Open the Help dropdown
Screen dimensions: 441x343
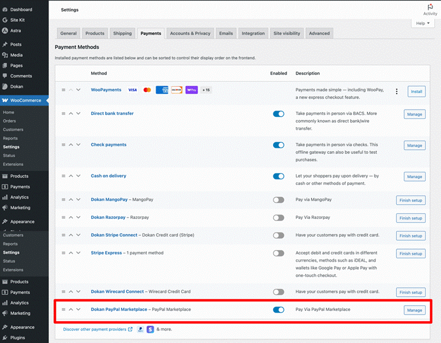click(422, 24)
